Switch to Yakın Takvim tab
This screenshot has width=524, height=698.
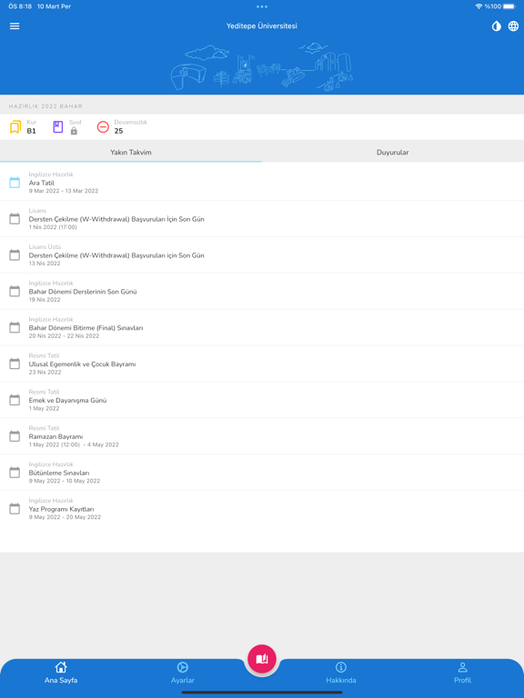point(131,153)
